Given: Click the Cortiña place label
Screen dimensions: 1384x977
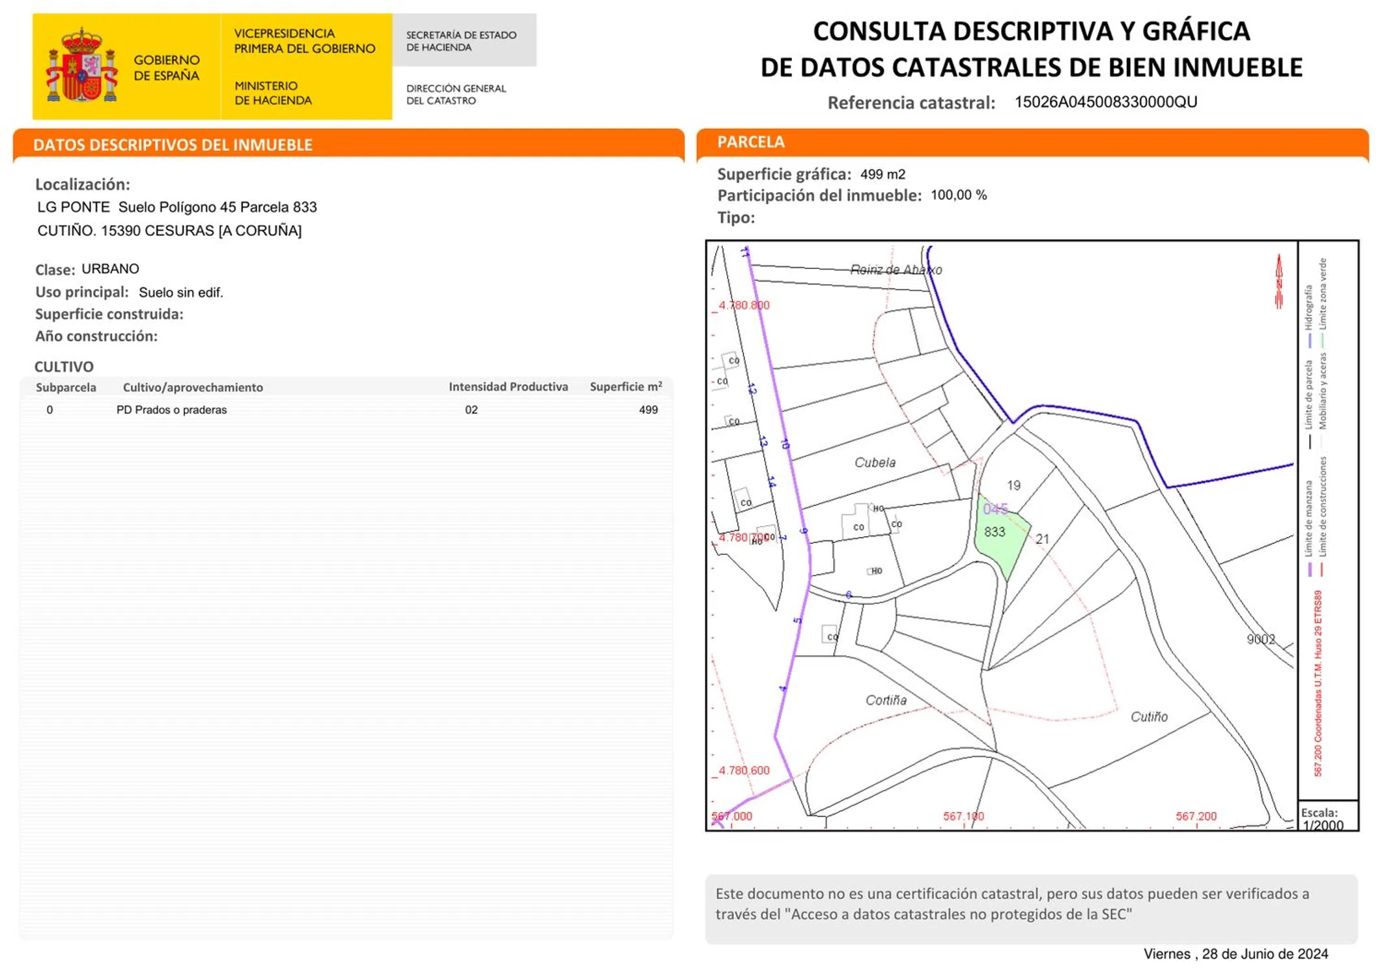Looking at the screenshot, I should coord(885,700).
